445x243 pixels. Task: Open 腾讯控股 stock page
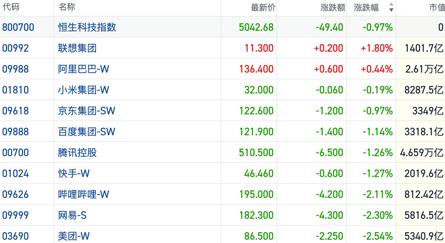pyautogui.click(x=77, y=152)
